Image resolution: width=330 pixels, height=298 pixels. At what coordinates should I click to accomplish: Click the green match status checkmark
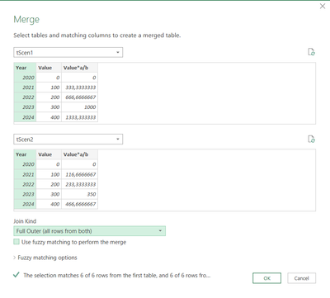coord(16,275)
